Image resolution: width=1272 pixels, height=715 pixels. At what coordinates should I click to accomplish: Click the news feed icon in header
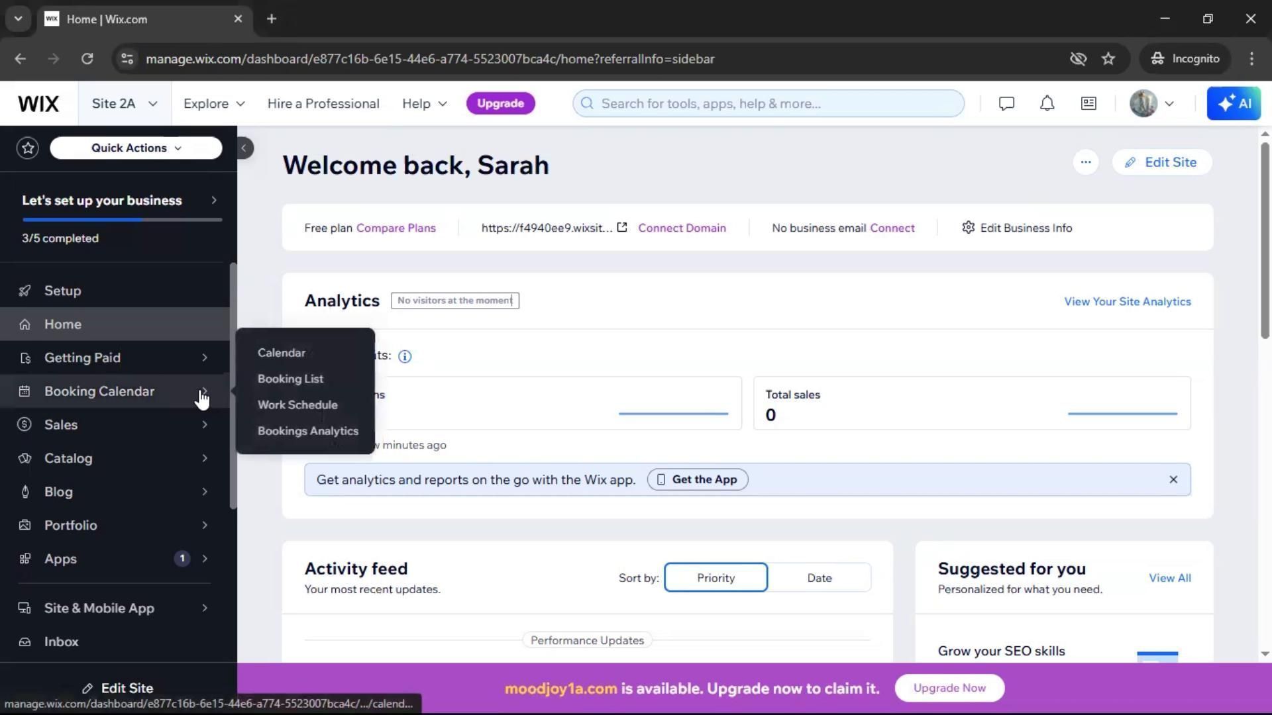pos(1088,103)
